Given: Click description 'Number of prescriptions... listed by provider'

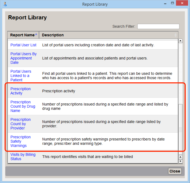Looking at the screenshot, I should point(101,124).
